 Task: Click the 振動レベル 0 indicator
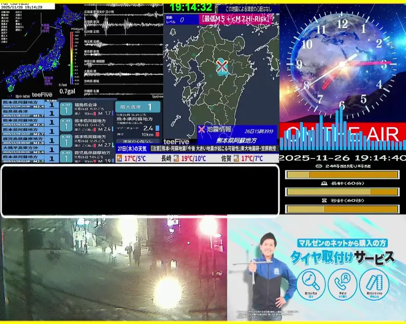pyautogui.click(x=182, y=20)
